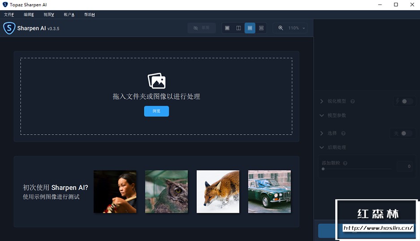
Task: Open the 110% zoom level dropdown
Action: (x=296, y=28)
